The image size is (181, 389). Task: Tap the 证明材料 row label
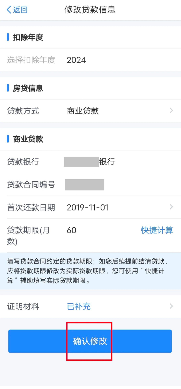pyautogui.click(x=23, y=307)
